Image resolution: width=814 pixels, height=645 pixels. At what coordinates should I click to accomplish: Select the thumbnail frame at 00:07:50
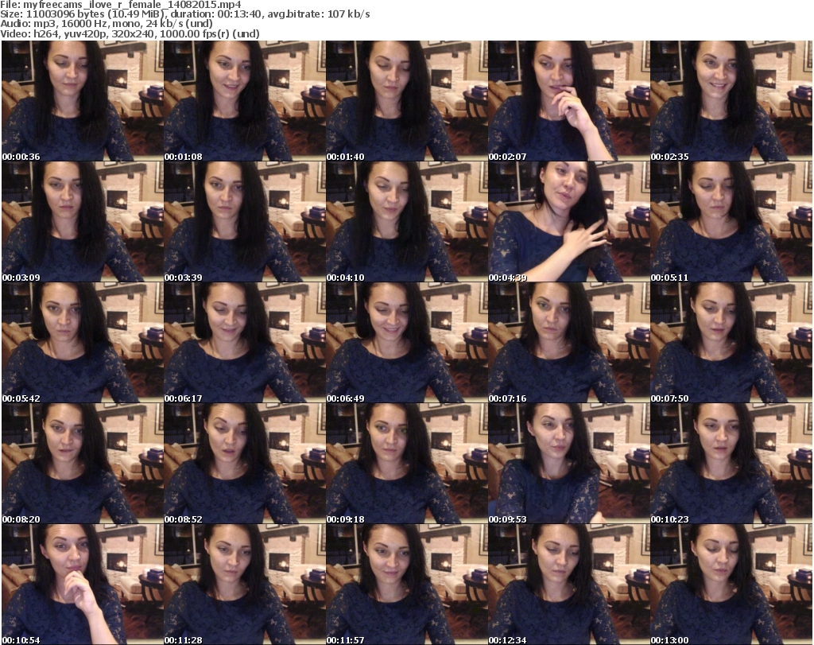tap(731, 343)
